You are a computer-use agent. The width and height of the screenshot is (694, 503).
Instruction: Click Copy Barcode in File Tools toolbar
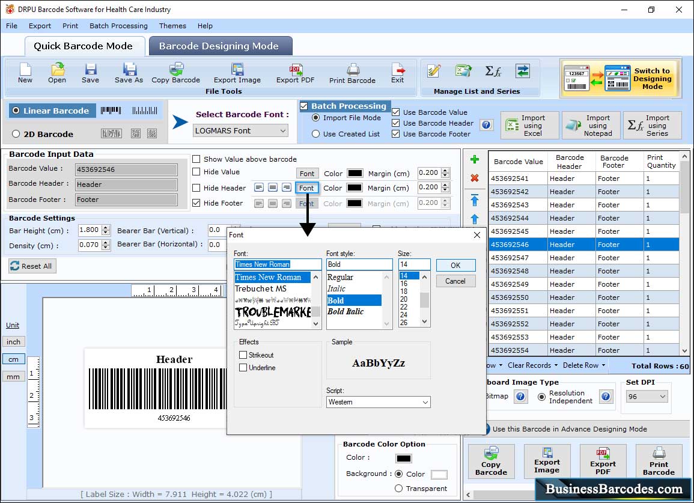(x=175, y=73)
